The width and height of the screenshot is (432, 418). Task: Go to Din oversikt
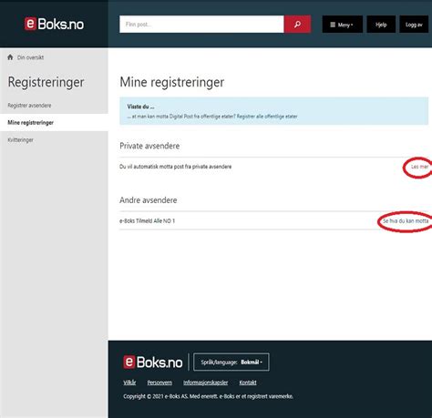click(x=30, y=57)
